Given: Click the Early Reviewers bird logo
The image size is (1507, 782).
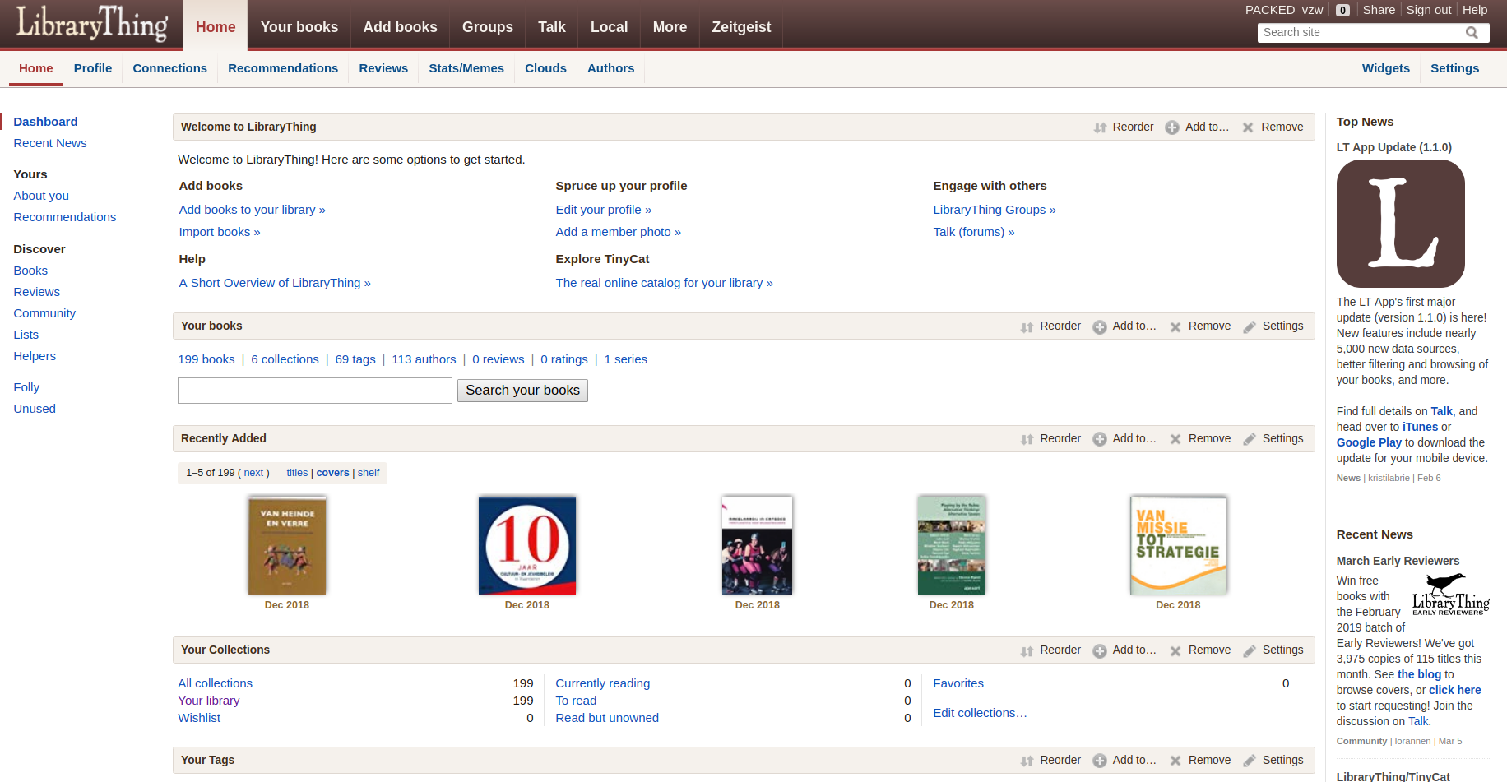Looking at the screenshot, I should [1450, 595].
